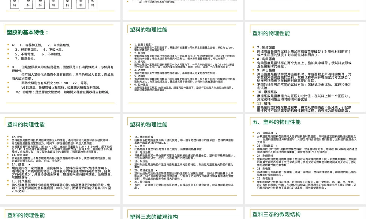This screenshot has height=219, width=366.
Task: Click the heading 16. 线膨胀系数
Action: click(x=144, y=137)
